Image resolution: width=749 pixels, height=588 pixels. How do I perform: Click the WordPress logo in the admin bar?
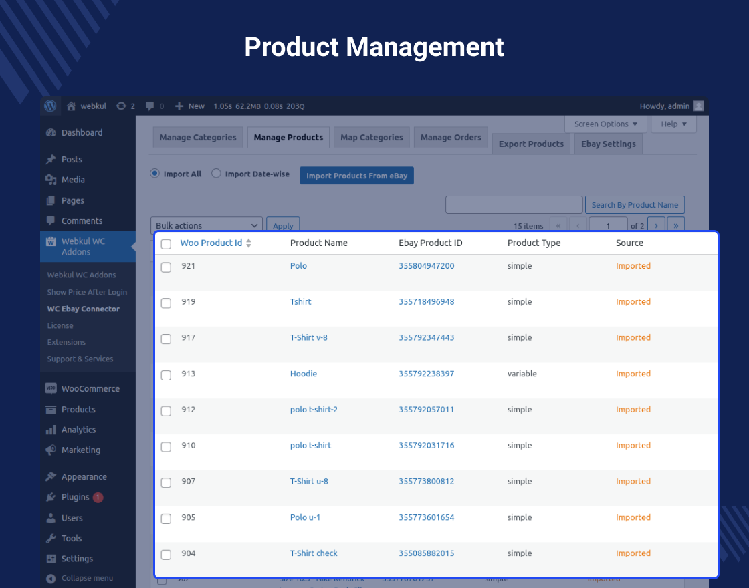click(x=51, y=106)
